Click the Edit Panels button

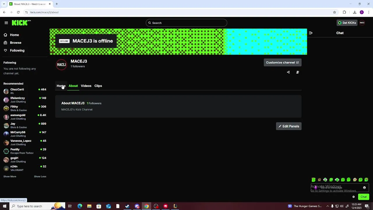pyautogui.click(x=289, y=126)
